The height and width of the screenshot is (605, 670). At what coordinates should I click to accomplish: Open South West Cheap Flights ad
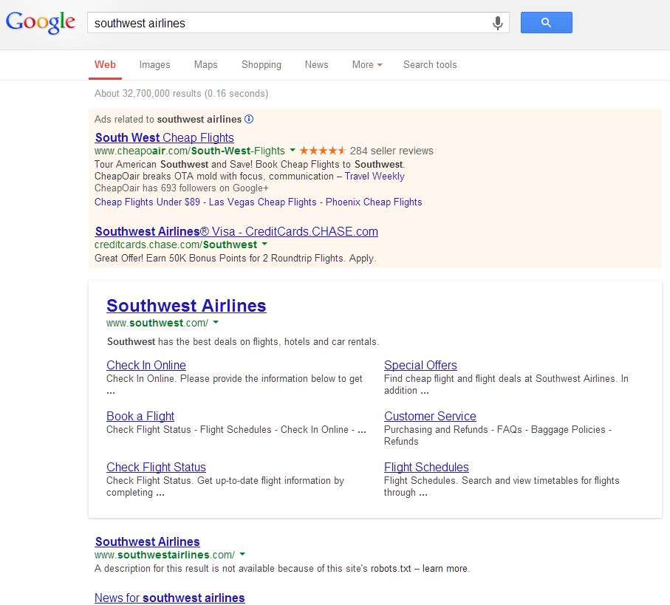165,137
